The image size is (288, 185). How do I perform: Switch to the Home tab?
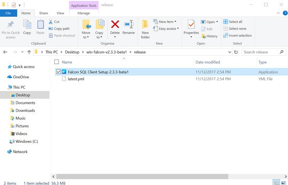pyautogui.click(x=26, y=13)
